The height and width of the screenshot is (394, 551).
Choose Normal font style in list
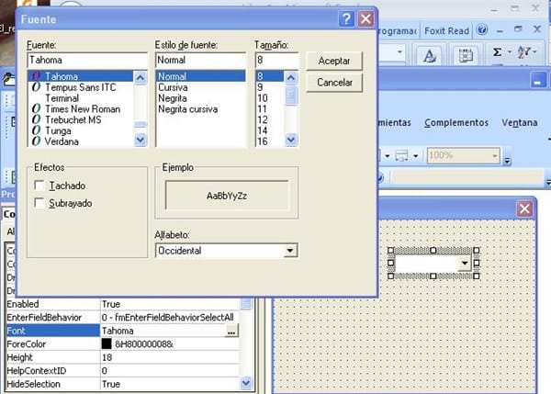point(200,76)
